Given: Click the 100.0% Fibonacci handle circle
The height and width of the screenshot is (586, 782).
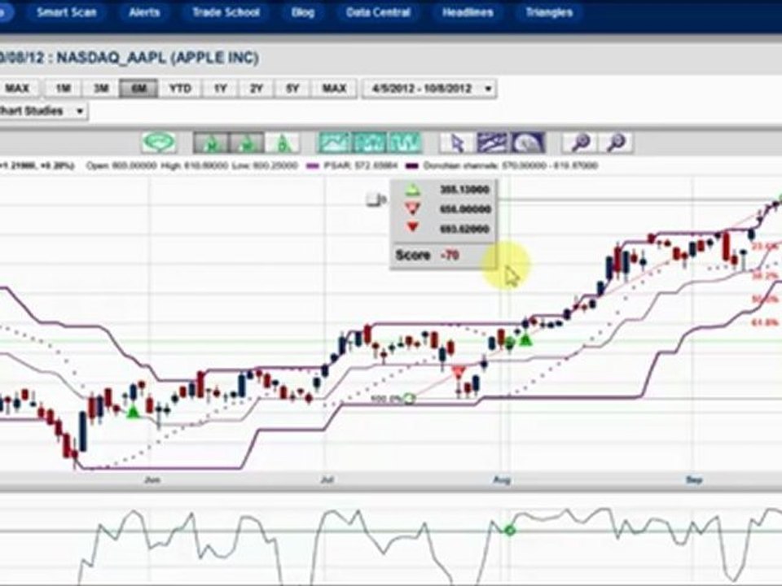Looking at the screenshot, I should pyautogui.click(x=410, y=399).
